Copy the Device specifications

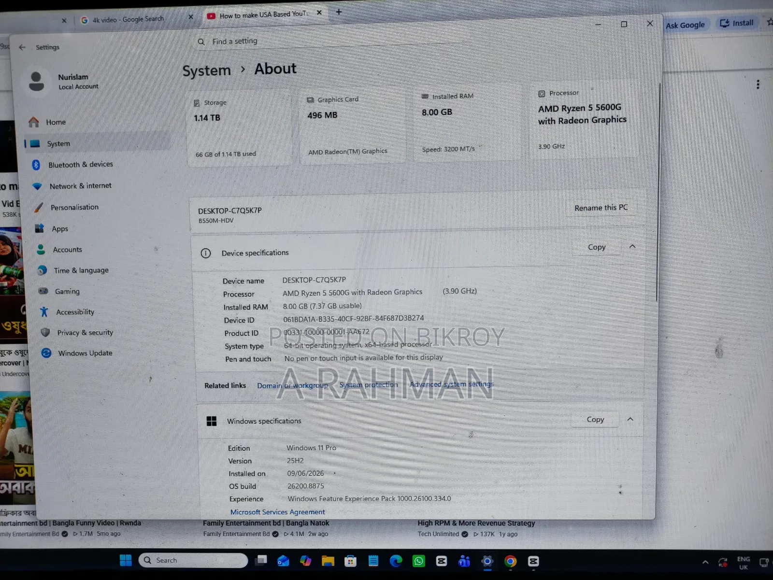(597, 247)
